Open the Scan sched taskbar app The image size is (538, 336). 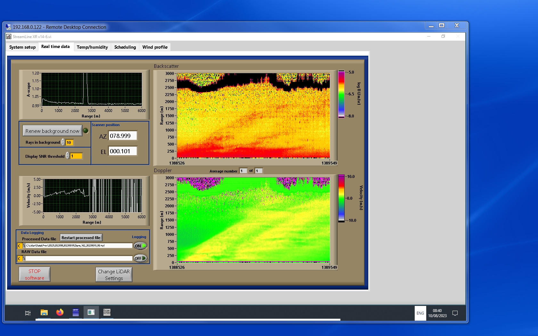pos(107,312)
